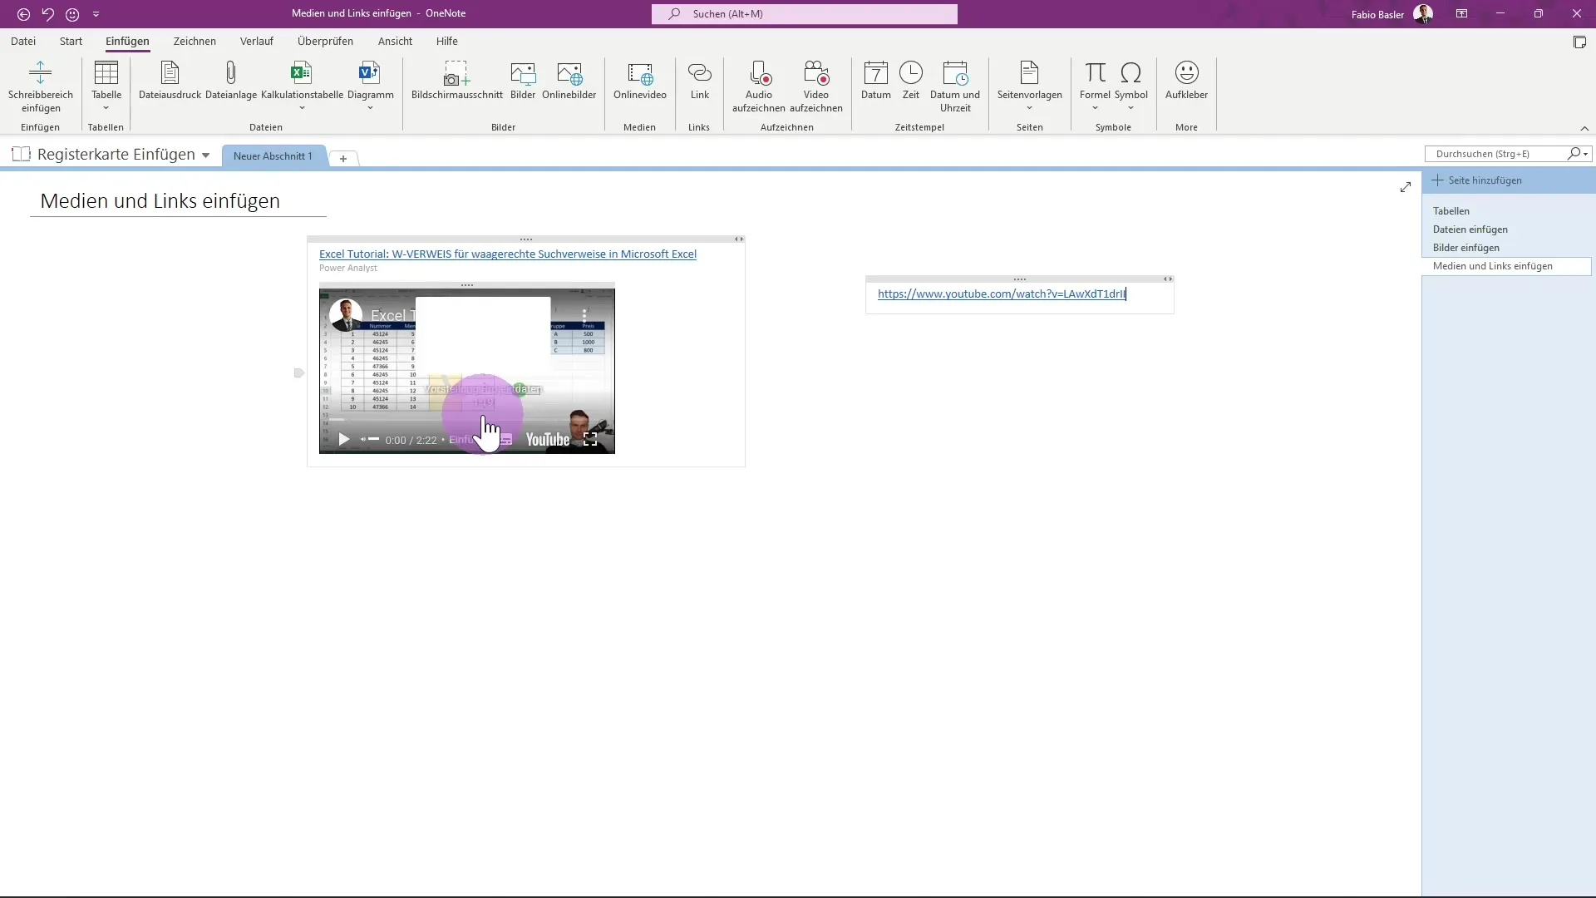1596x898 pixels.
Task: Play the embedded YouTube video
Action: [x=343, y=439]
